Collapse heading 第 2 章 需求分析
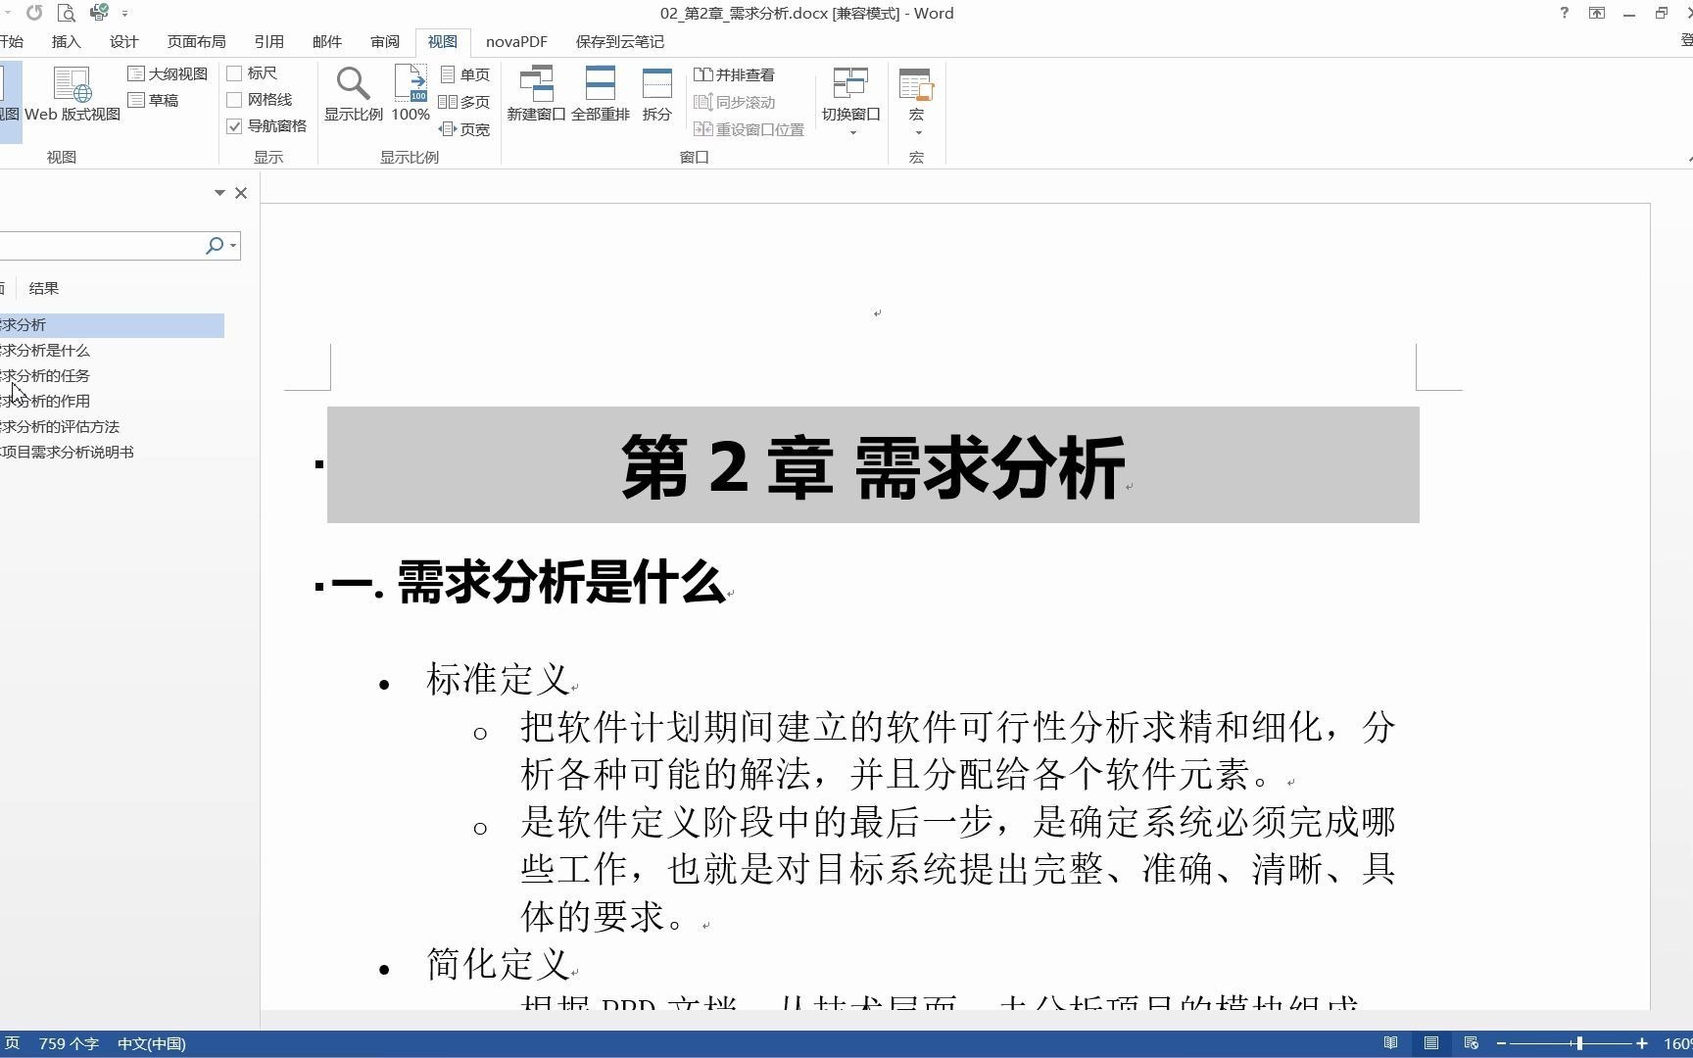 pyautogui.click(x=319, y=464)
